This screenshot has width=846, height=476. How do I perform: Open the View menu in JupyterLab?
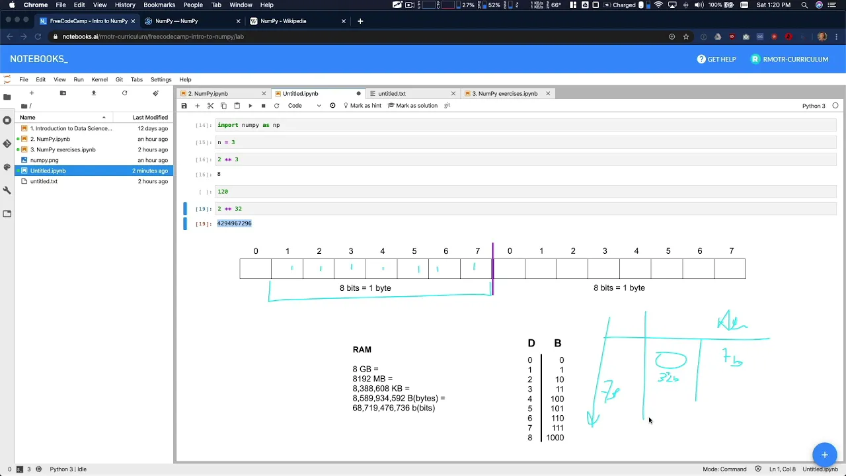59,80
